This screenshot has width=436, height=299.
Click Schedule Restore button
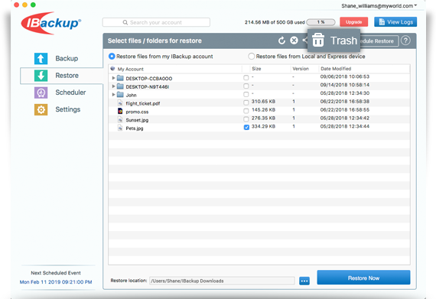(379, 41)
